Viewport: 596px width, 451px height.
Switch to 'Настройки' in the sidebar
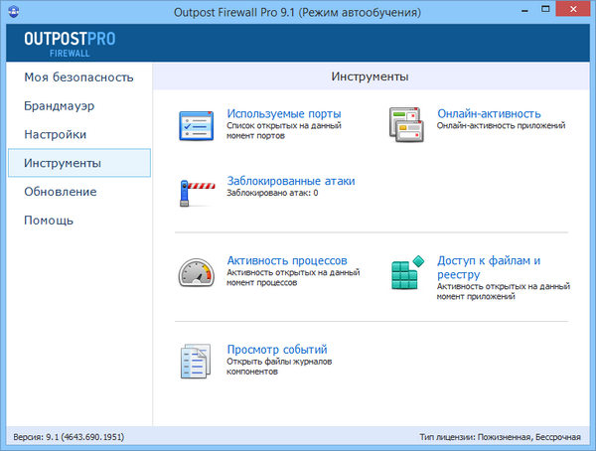click(56, 134)
